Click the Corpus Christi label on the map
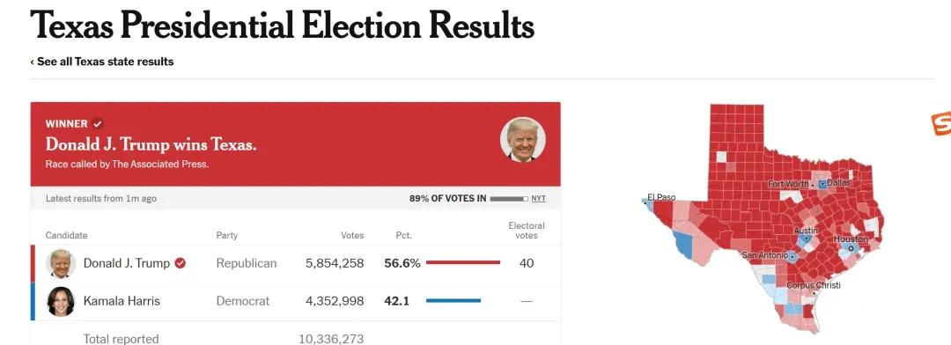The height and width of the screenshot is (345, 951). [x=814, y=285]
